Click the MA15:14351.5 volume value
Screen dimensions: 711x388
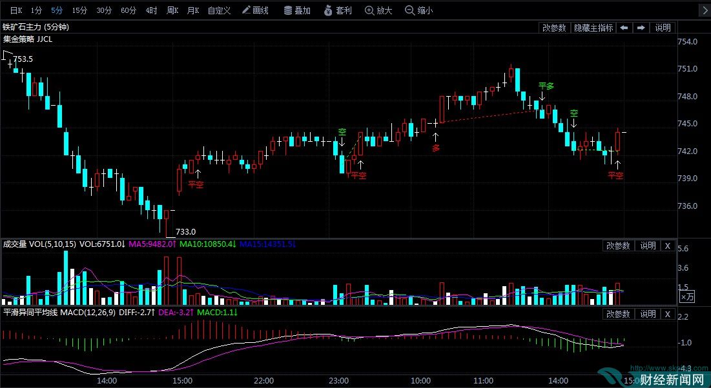click(267, 244)
